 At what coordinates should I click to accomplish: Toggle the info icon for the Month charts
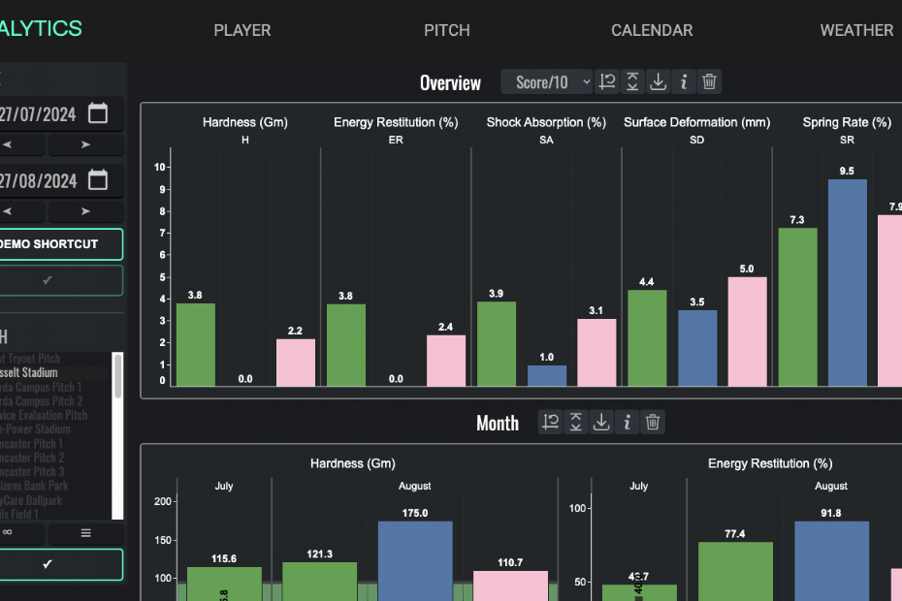(x=626, y=422)
